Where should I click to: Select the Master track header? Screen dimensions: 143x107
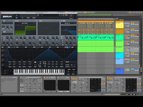pyautogui.click(x=119, y=71)
